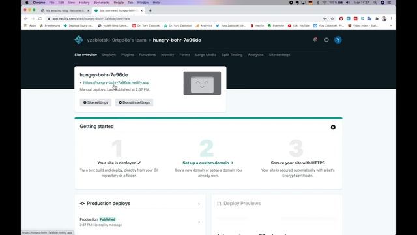
Task: Open the Deploys tab
Action: click(109, 55)
